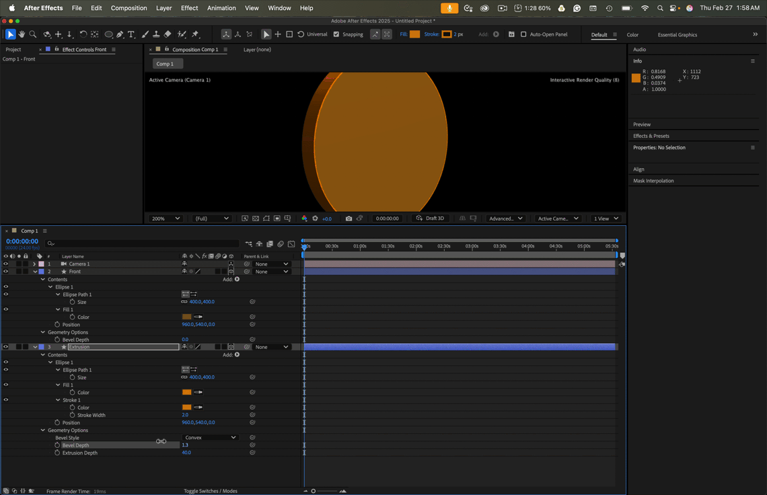Viewport: 767px width, 495px height.
Task: Hide the Camera 1 layer
Action: pyautogui.click(x=6, y=264)
